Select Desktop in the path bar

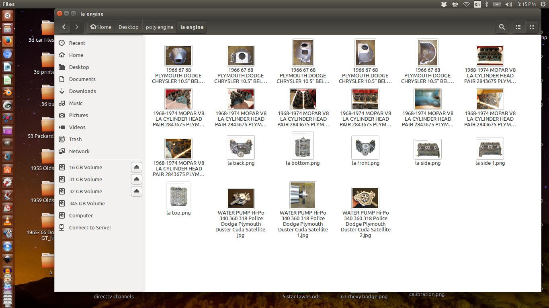point(128,27)
